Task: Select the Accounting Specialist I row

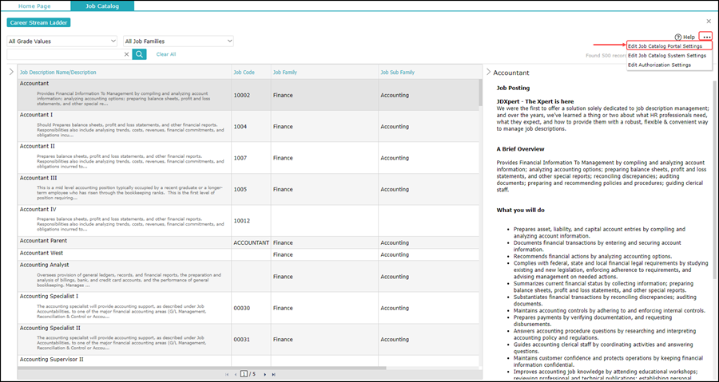Action: 248,308
